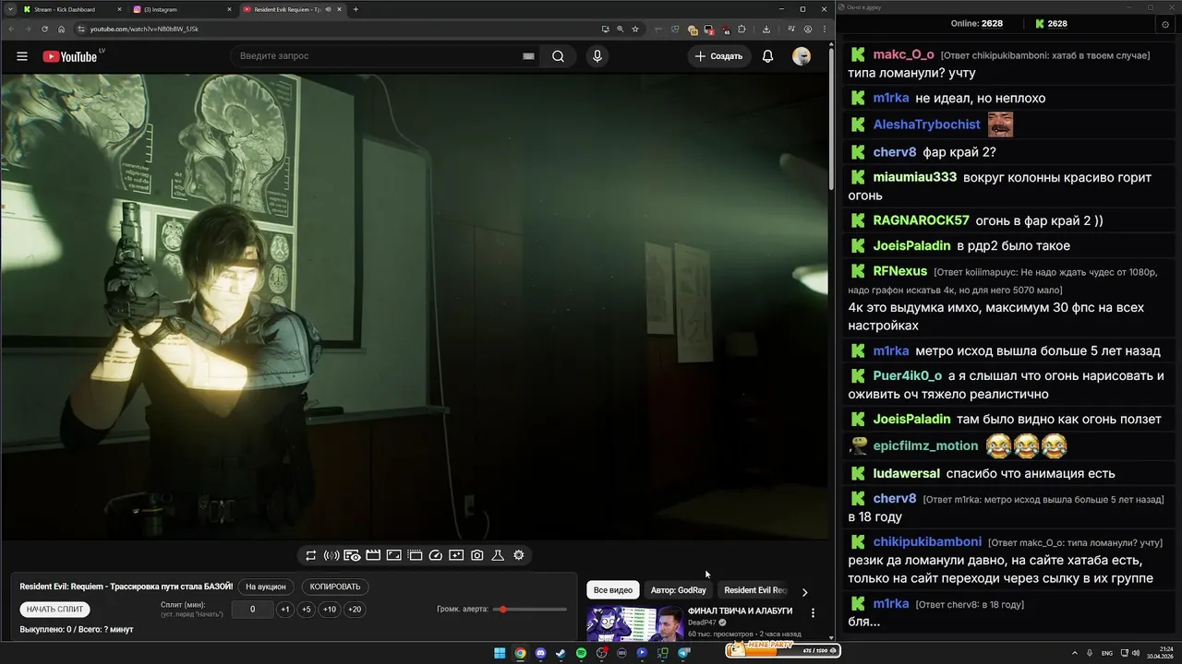The image size is (1182, 664).
Task: Open the browser home page button
Action: pyautogui.click(x=62, y=29)
